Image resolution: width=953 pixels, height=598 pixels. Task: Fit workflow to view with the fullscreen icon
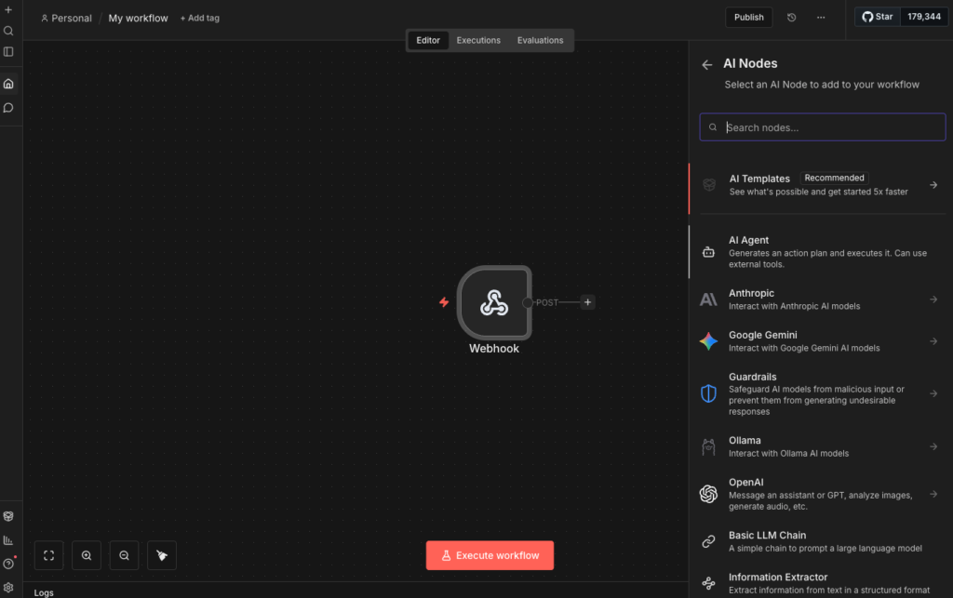pyautogui.click(x=49, y=555)
